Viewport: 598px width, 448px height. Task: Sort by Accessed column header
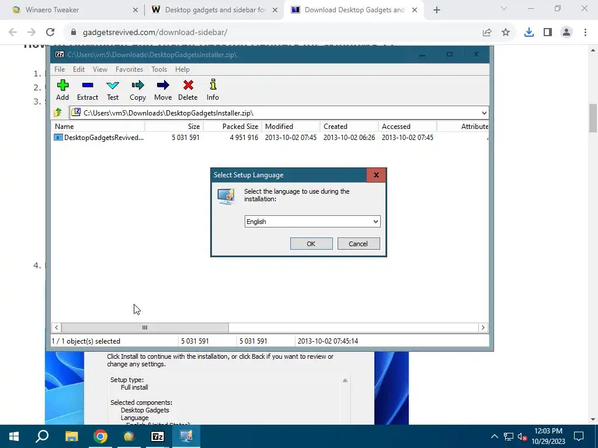408,127
